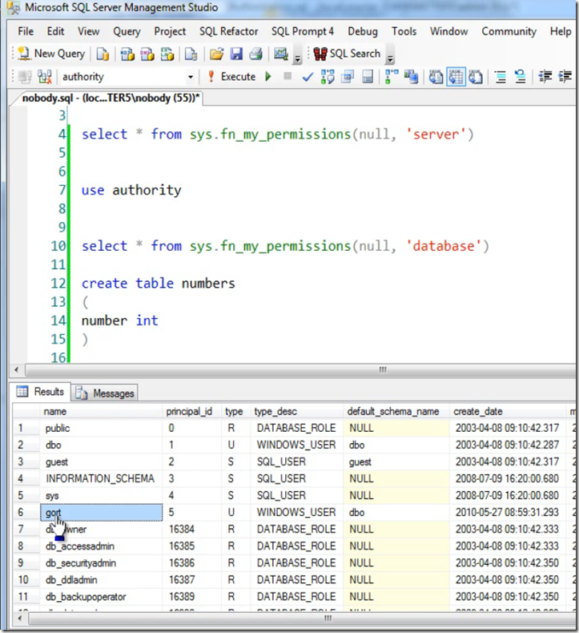Toggle IntelliSense Enabled
Screen dimensions: 579x633
[x=367, y=77]
